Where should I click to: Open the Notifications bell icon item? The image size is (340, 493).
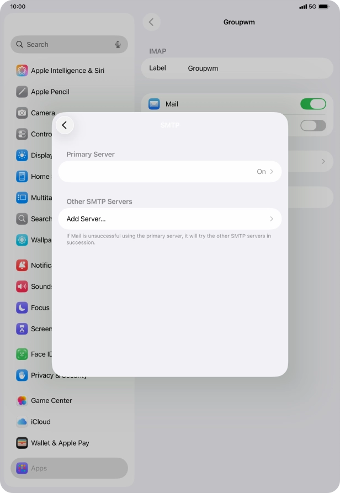click(22, 266)
